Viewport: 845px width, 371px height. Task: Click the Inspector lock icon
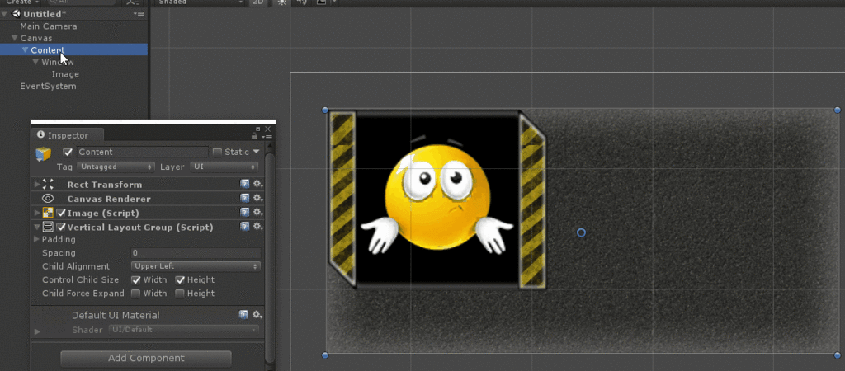[254, 137]
